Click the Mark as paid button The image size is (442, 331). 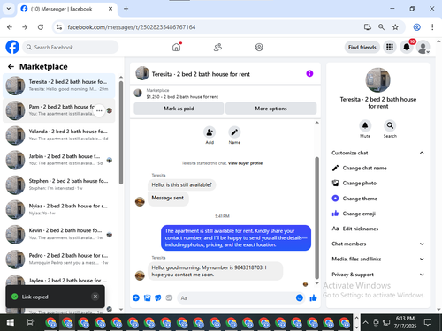179,109
